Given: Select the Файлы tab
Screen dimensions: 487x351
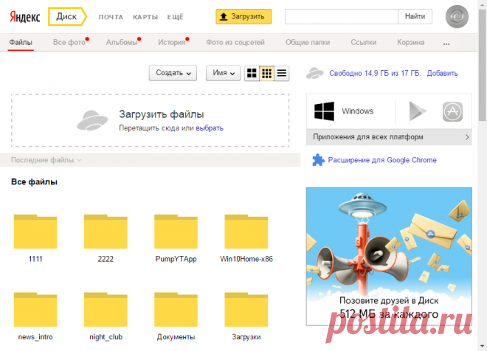Looking at the screenshot, I should [21, 43].
